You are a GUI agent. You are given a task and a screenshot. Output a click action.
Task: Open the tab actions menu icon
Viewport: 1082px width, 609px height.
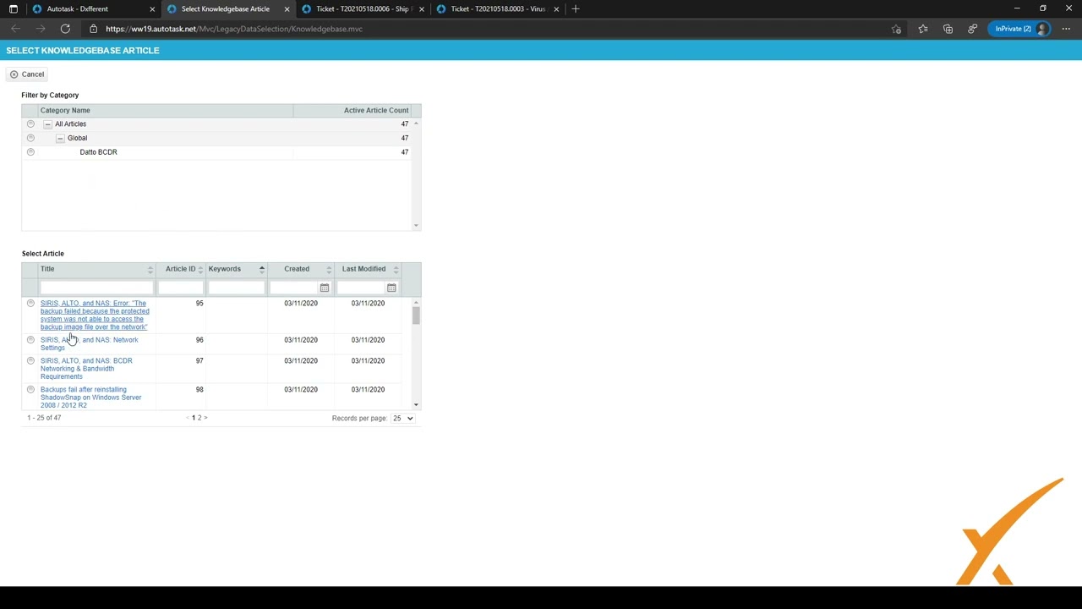[x=13, y=8]
